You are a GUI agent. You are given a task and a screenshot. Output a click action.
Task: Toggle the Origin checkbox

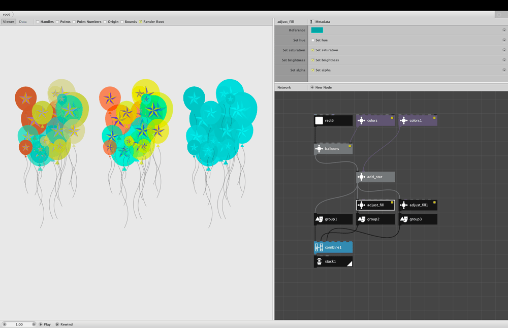click(x=105, y=22)
